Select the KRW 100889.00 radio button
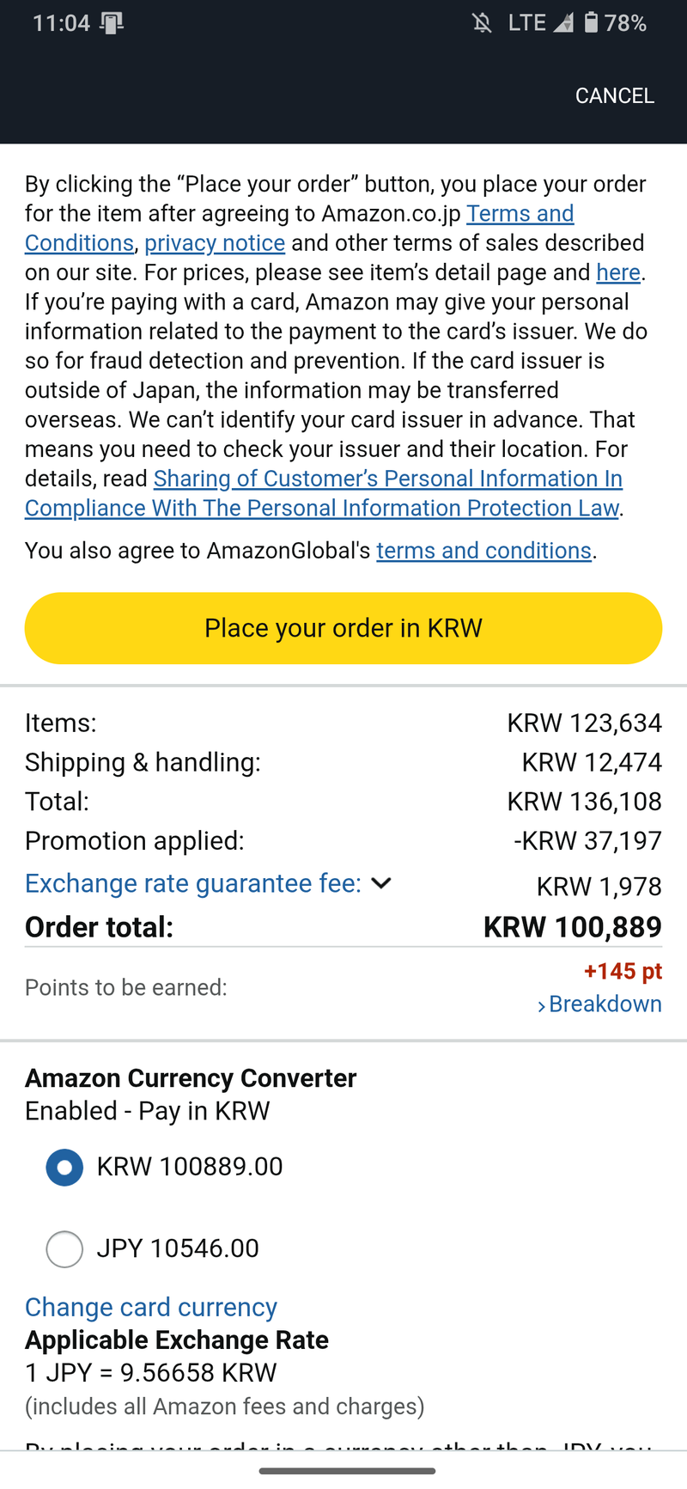 pos(64,1168)
